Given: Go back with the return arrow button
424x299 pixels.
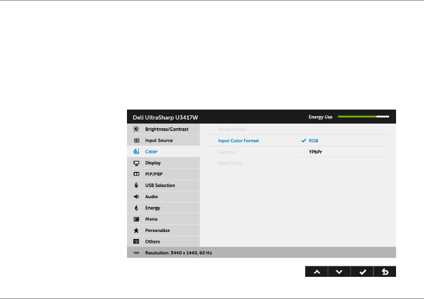Looking at the screenshot, I should tap(385, 272).
